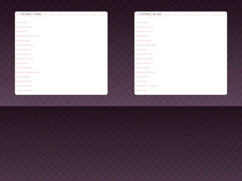Open the Chiba Airi link
The width and height of the screenshot is (242, 181).
pos(22,32)
